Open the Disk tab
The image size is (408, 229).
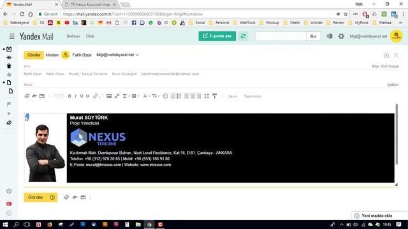(90, 36)
